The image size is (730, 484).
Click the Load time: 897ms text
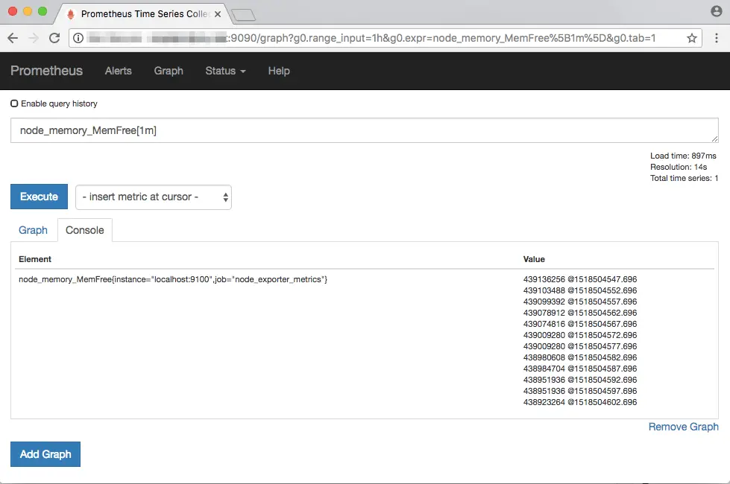coord(684,156)
